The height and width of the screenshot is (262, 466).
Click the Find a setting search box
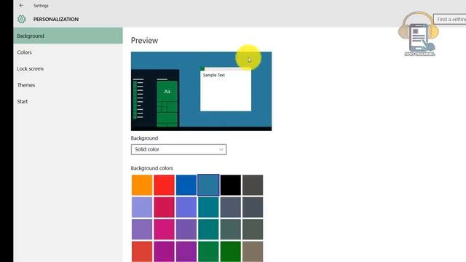[x=450, y=20]
